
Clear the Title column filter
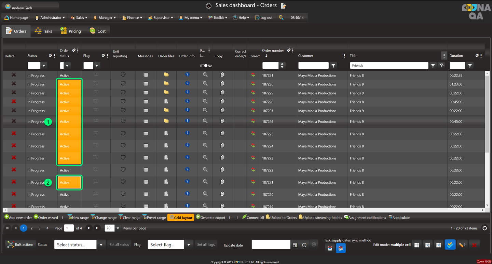tap(441, 66)
